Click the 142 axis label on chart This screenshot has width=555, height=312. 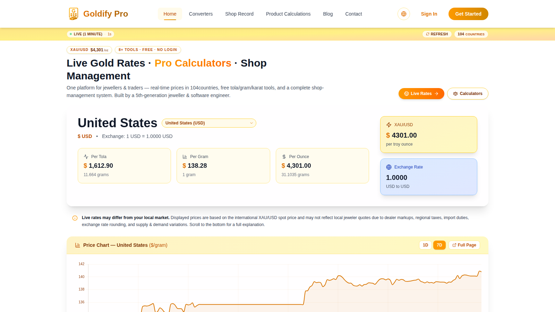click(x=82, y=264)
